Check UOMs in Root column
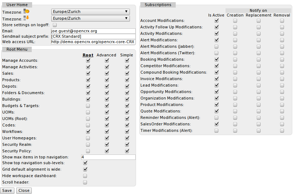Image resolution: width=293 pixels, height=194 pixels. point(88,112)
